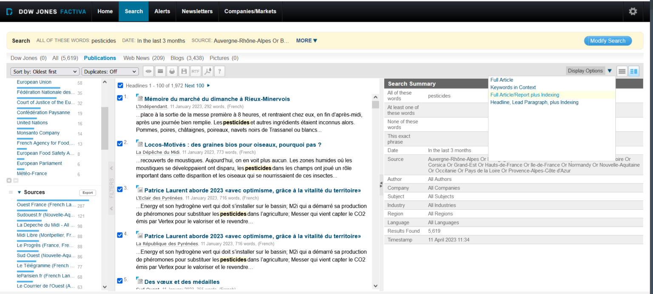
Task: Filter by European Union
Action: [x=34, y=82]
